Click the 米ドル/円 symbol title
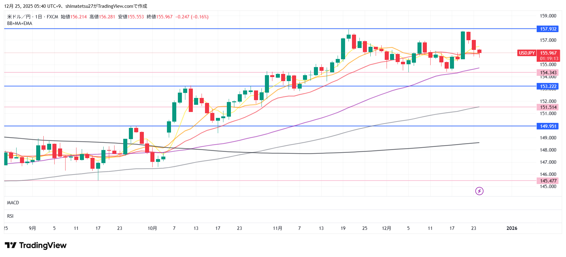Viewport: 566px width, 257px height. point(19,17)
